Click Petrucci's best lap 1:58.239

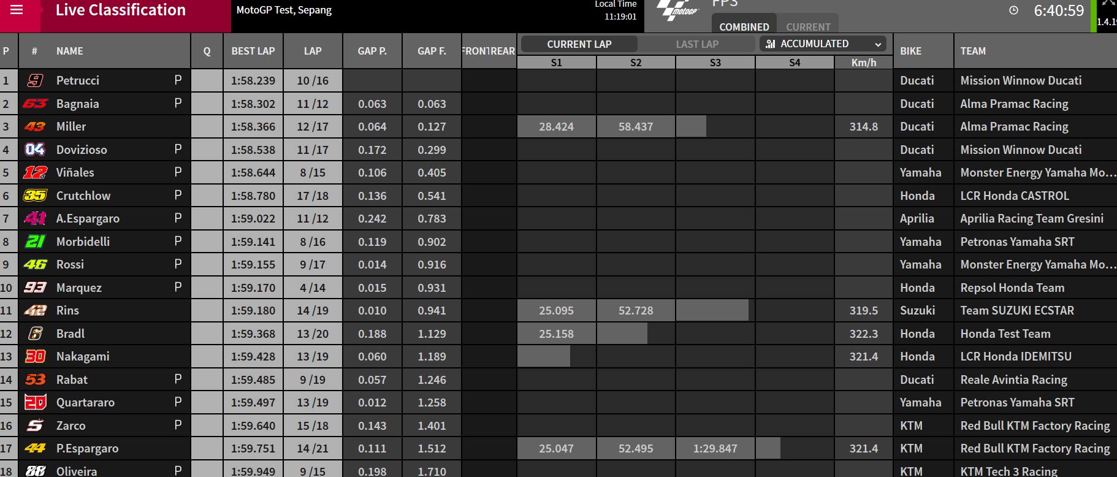(253, 80)
